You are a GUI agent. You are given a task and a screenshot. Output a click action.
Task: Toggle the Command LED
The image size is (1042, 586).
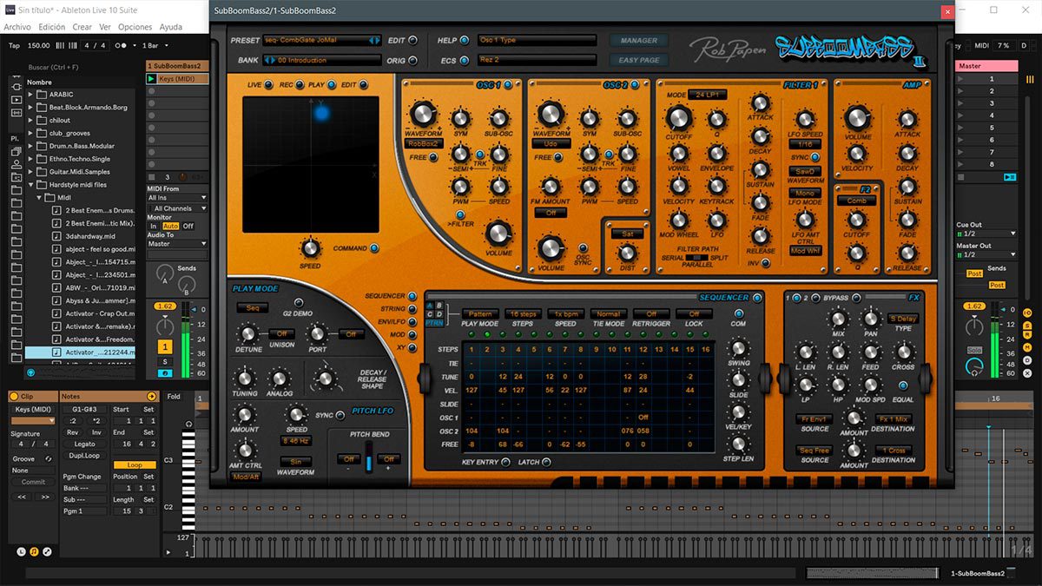pos(374,248)
